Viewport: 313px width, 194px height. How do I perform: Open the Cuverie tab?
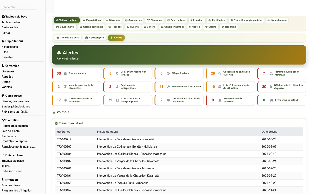tap(150, 27)
